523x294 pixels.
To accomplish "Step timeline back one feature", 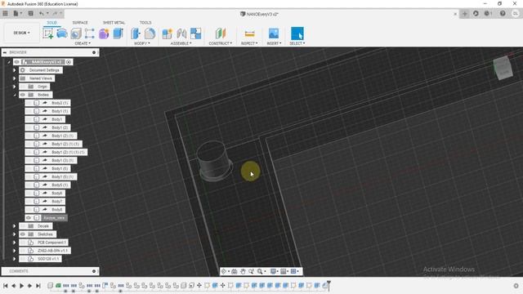I will (13, 286).
